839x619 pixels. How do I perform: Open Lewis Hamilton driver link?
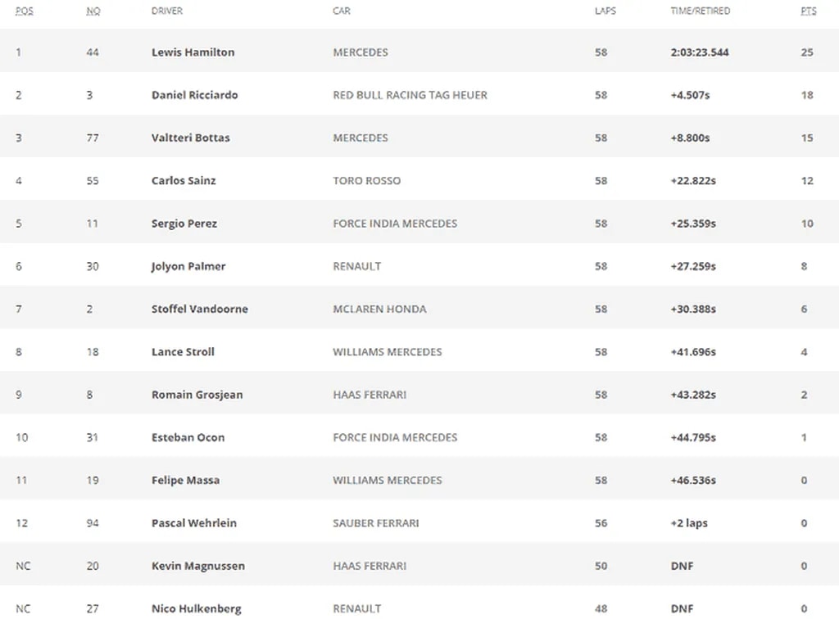click(x=193, y=52)
